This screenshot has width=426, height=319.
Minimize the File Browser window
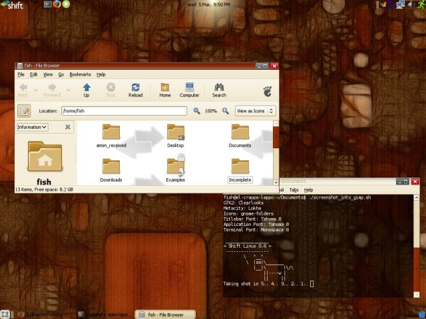coord(259,66)
